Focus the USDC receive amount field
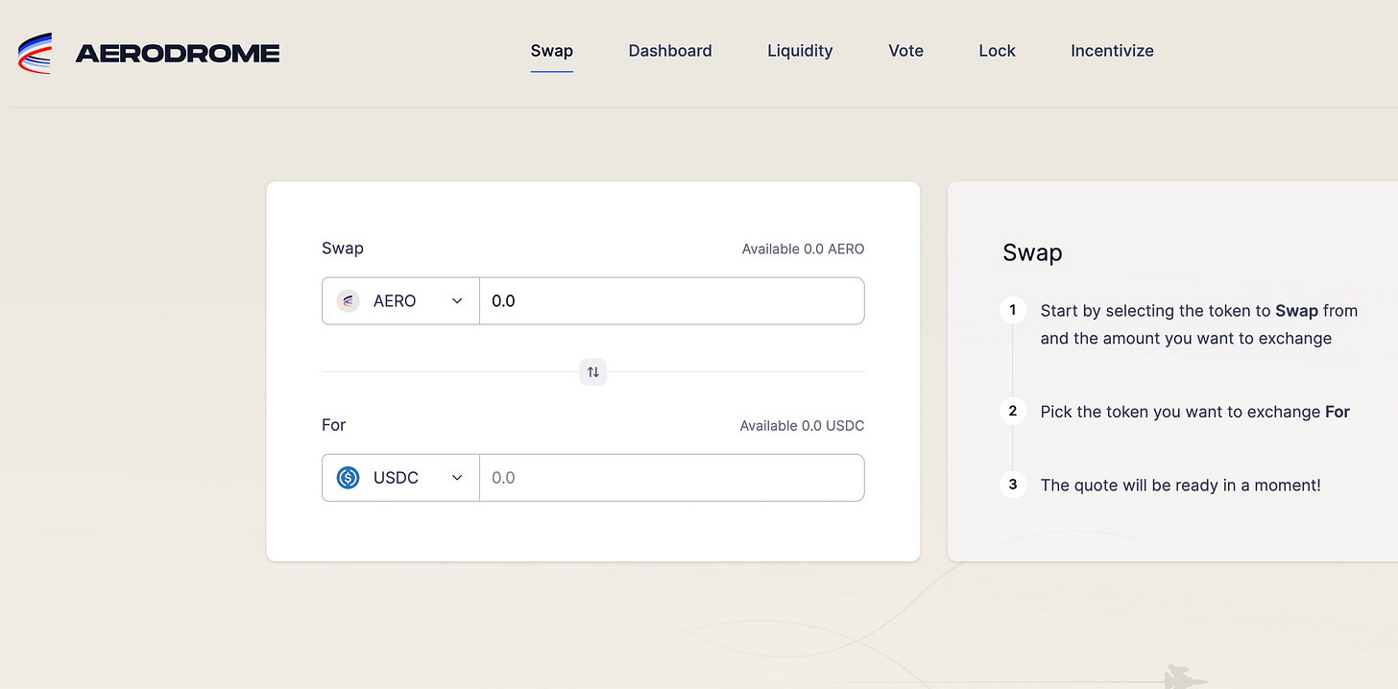The height and width of the screenshot is (689, 1398). 672,478
